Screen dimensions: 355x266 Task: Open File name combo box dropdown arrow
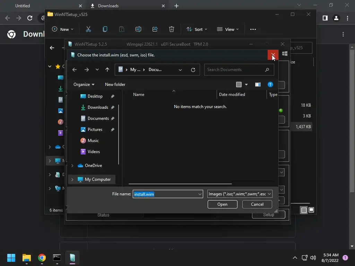200,194
